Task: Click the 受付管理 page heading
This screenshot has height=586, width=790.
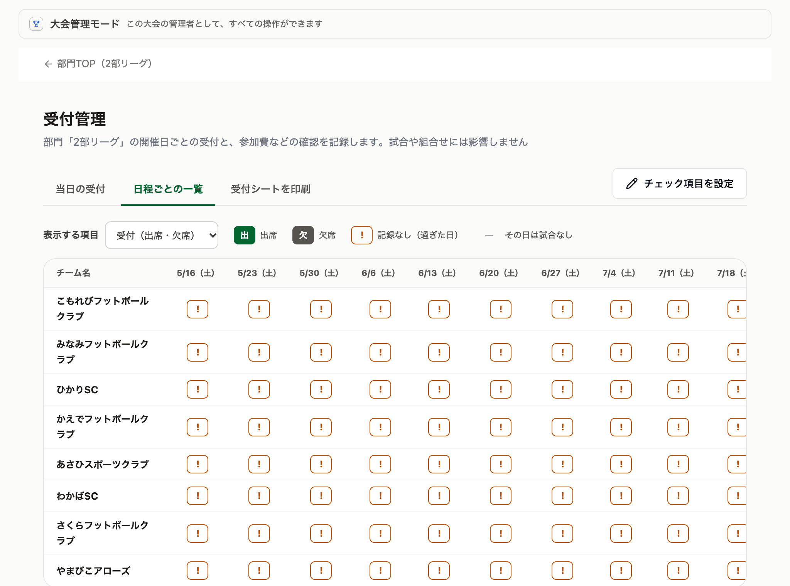Action: pyautogui.click(x=74, y=119)
